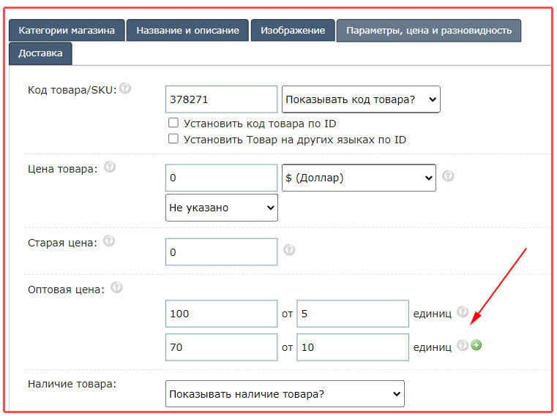Click the SKU field containing 378271
557x416 pixels.
coord(221,99)
